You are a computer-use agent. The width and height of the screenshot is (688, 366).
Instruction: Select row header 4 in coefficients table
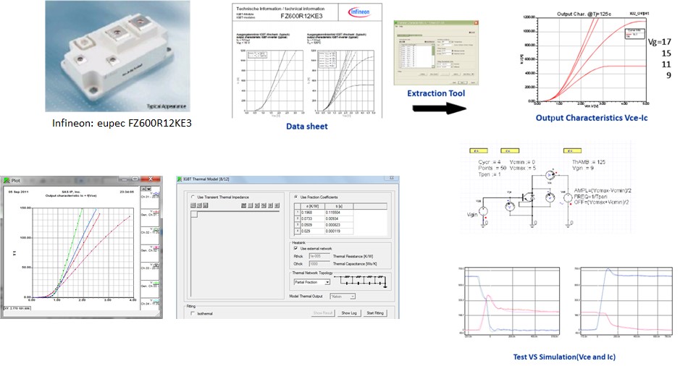pyautogui.click(x=297, y=231)
